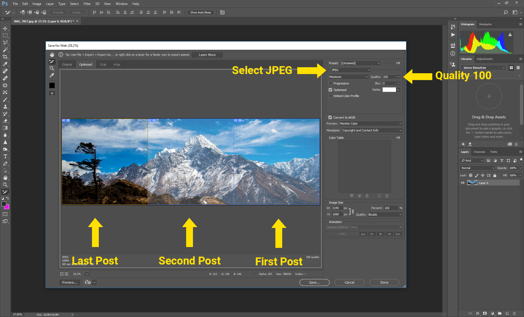Switch Libraries to grid view
Image resolution: width=524 pixels, height=317 pixels.
pos(511,68)
